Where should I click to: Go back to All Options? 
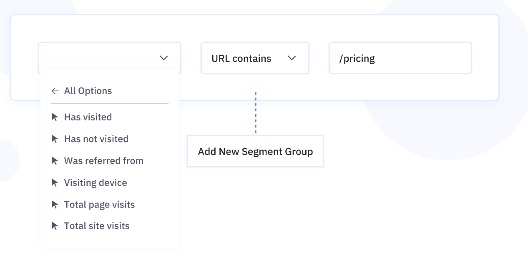pyautogui.click(x=82, y=91)
